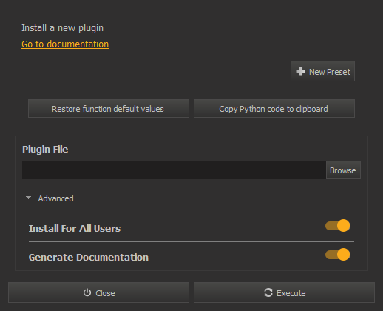Click the circular arrows icon on Execute
The width and height of the screenshot is (383, 311).
pyautogui.click(x=268, y=292)
